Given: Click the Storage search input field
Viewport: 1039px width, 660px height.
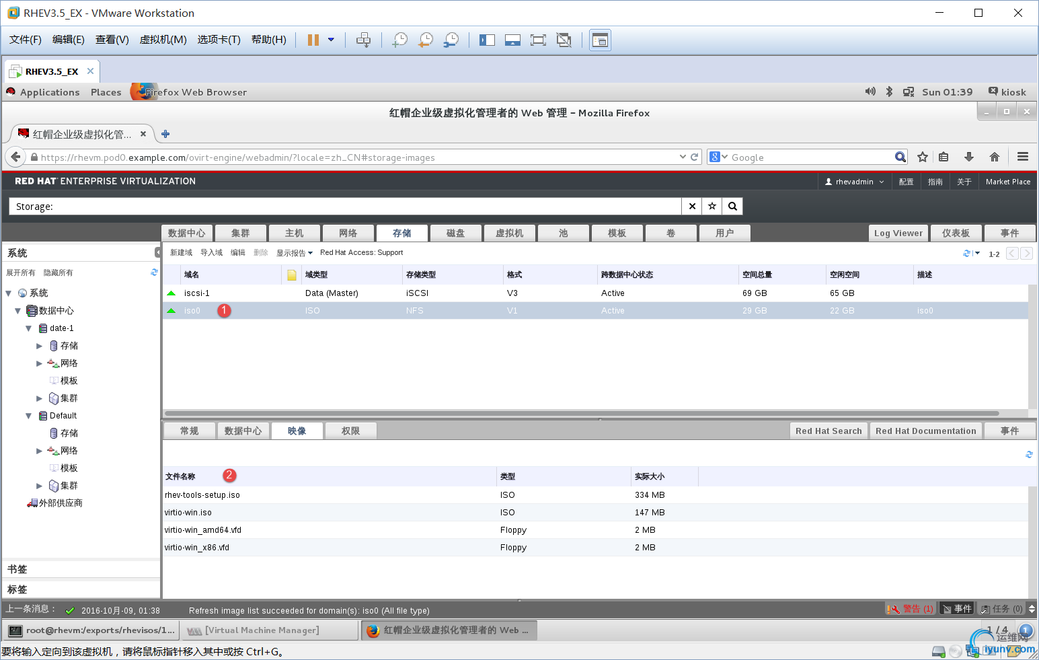Looking at the screenshot, I should click(345, 207).
